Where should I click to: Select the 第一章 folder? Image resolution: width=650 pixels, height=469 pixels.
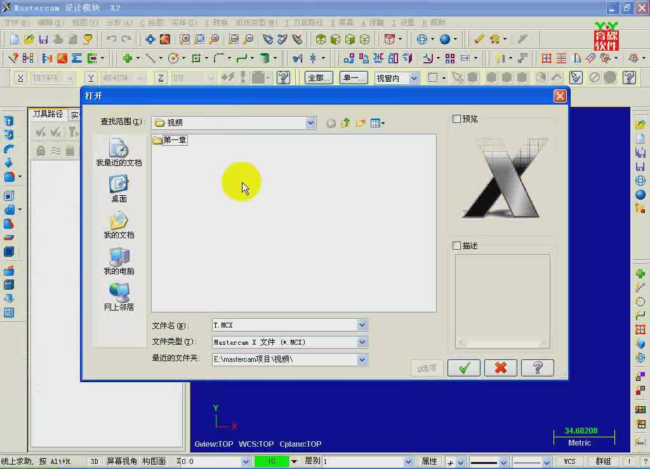170,140
